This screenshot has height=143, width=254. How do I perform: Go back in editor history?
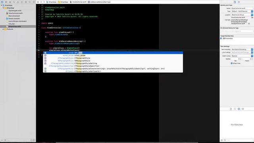(41, 2)
